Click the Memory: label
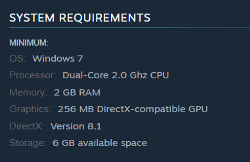Viewport: 250px width, 162px height. point(28,92)
